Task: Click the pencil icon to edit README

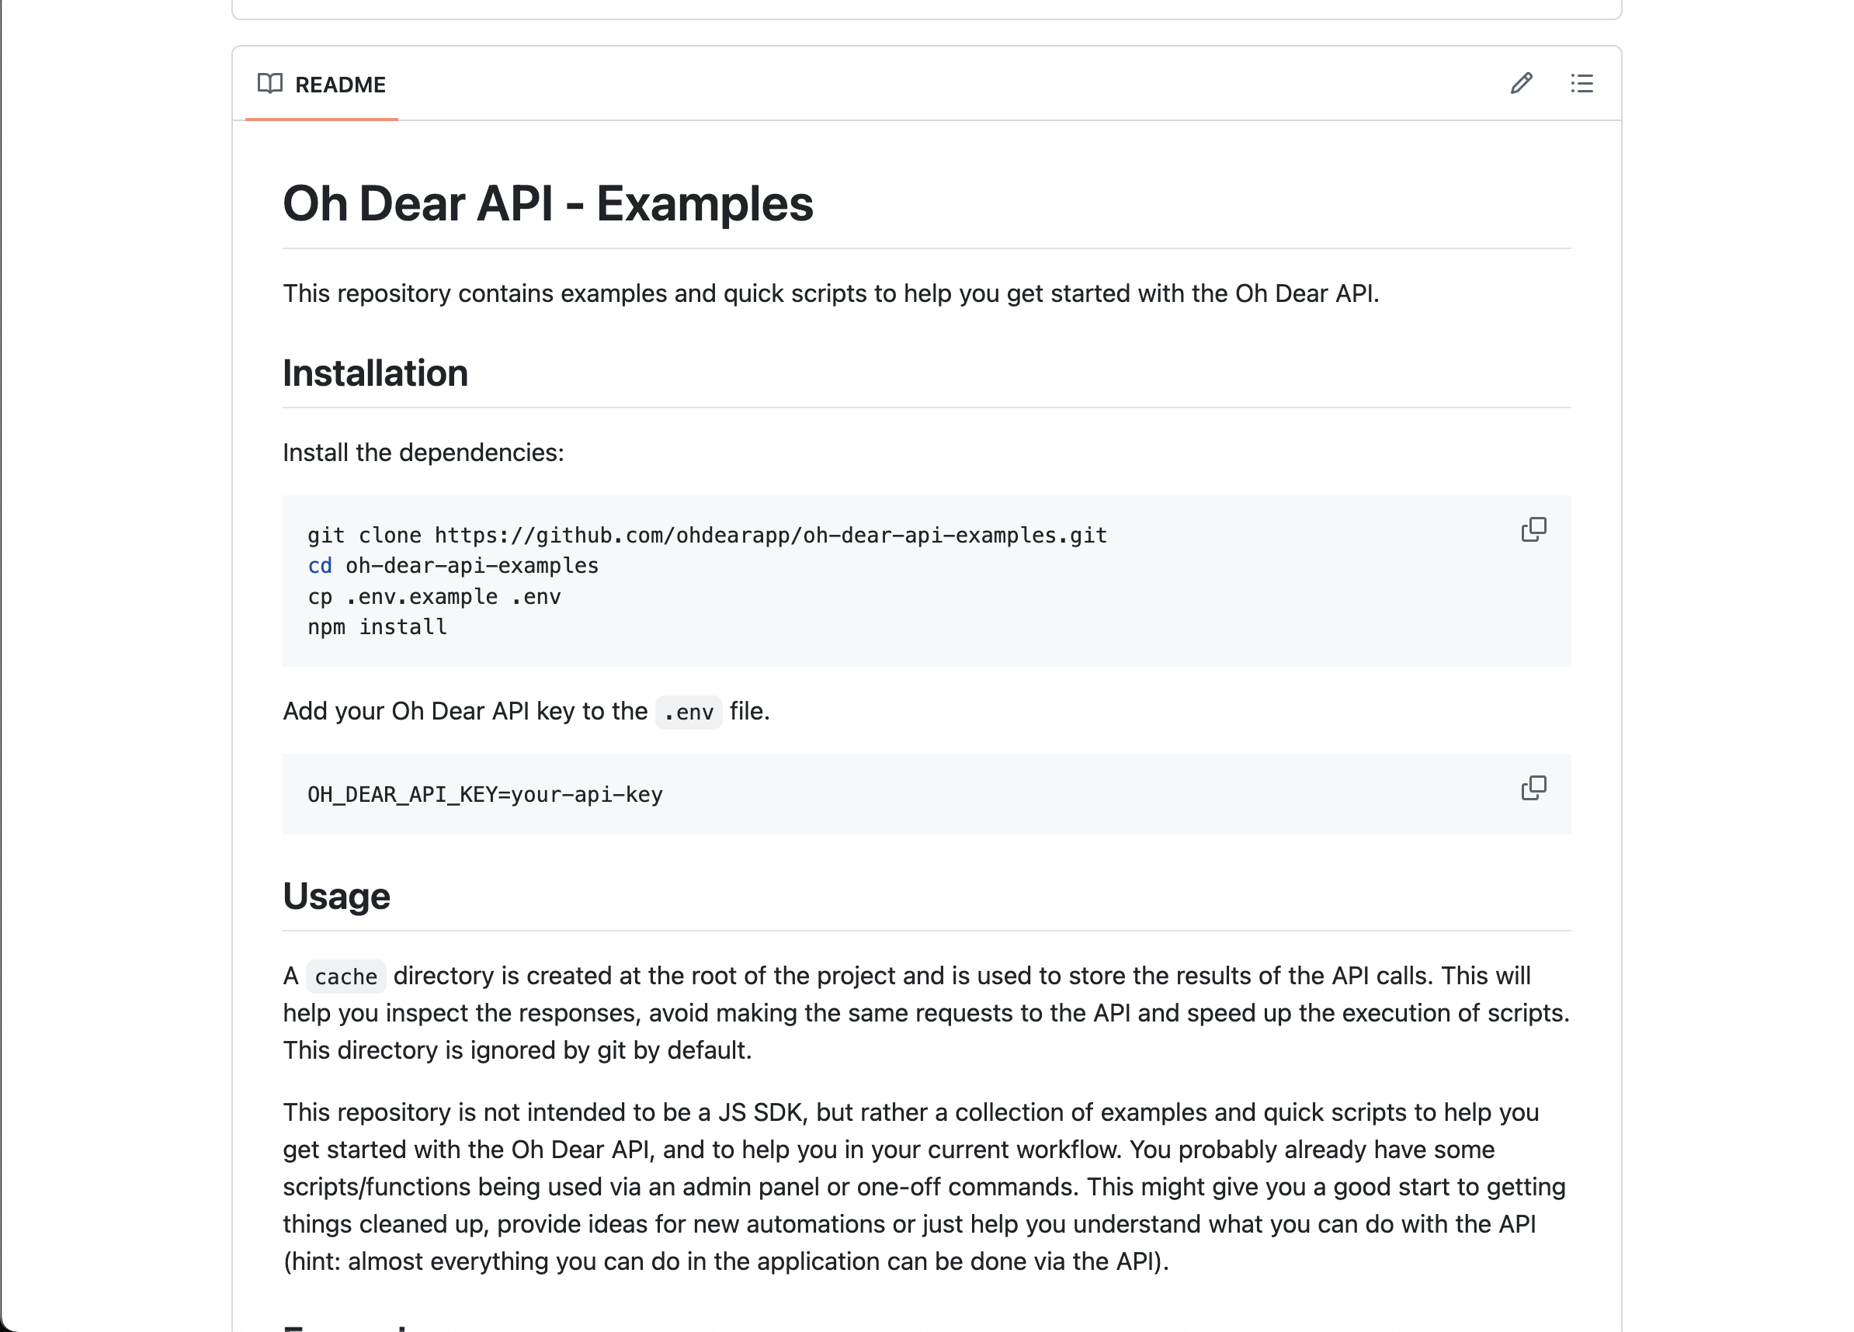Action: pos(1520,83)
